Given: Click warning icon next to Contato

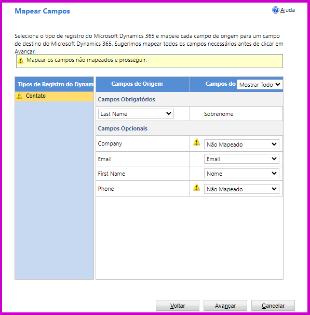Looking at the screenshot, I should 19,96.
